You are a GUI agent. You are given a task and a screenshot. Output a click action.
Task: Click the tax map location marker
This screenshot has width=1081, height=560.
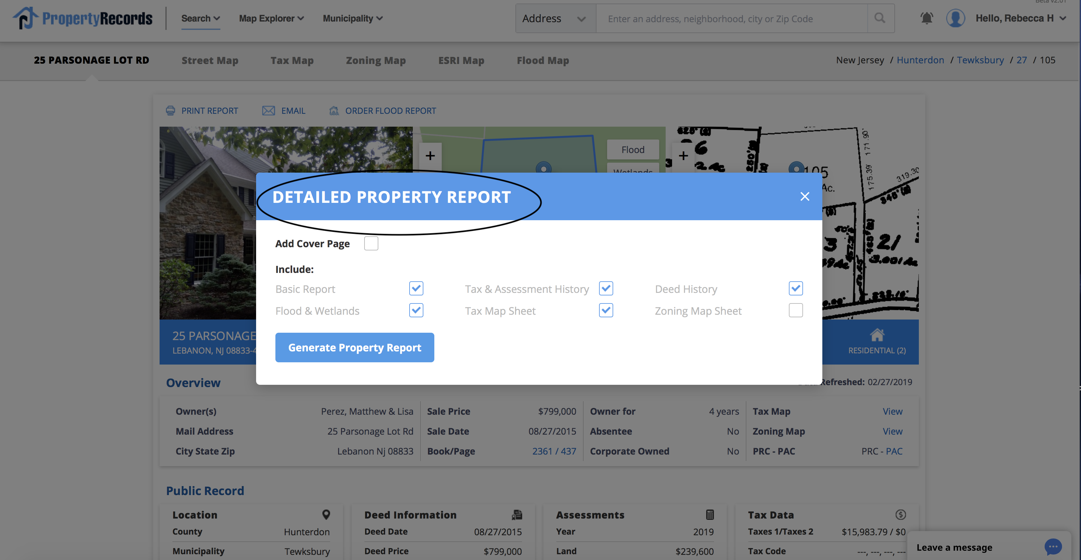coord(797,168)
